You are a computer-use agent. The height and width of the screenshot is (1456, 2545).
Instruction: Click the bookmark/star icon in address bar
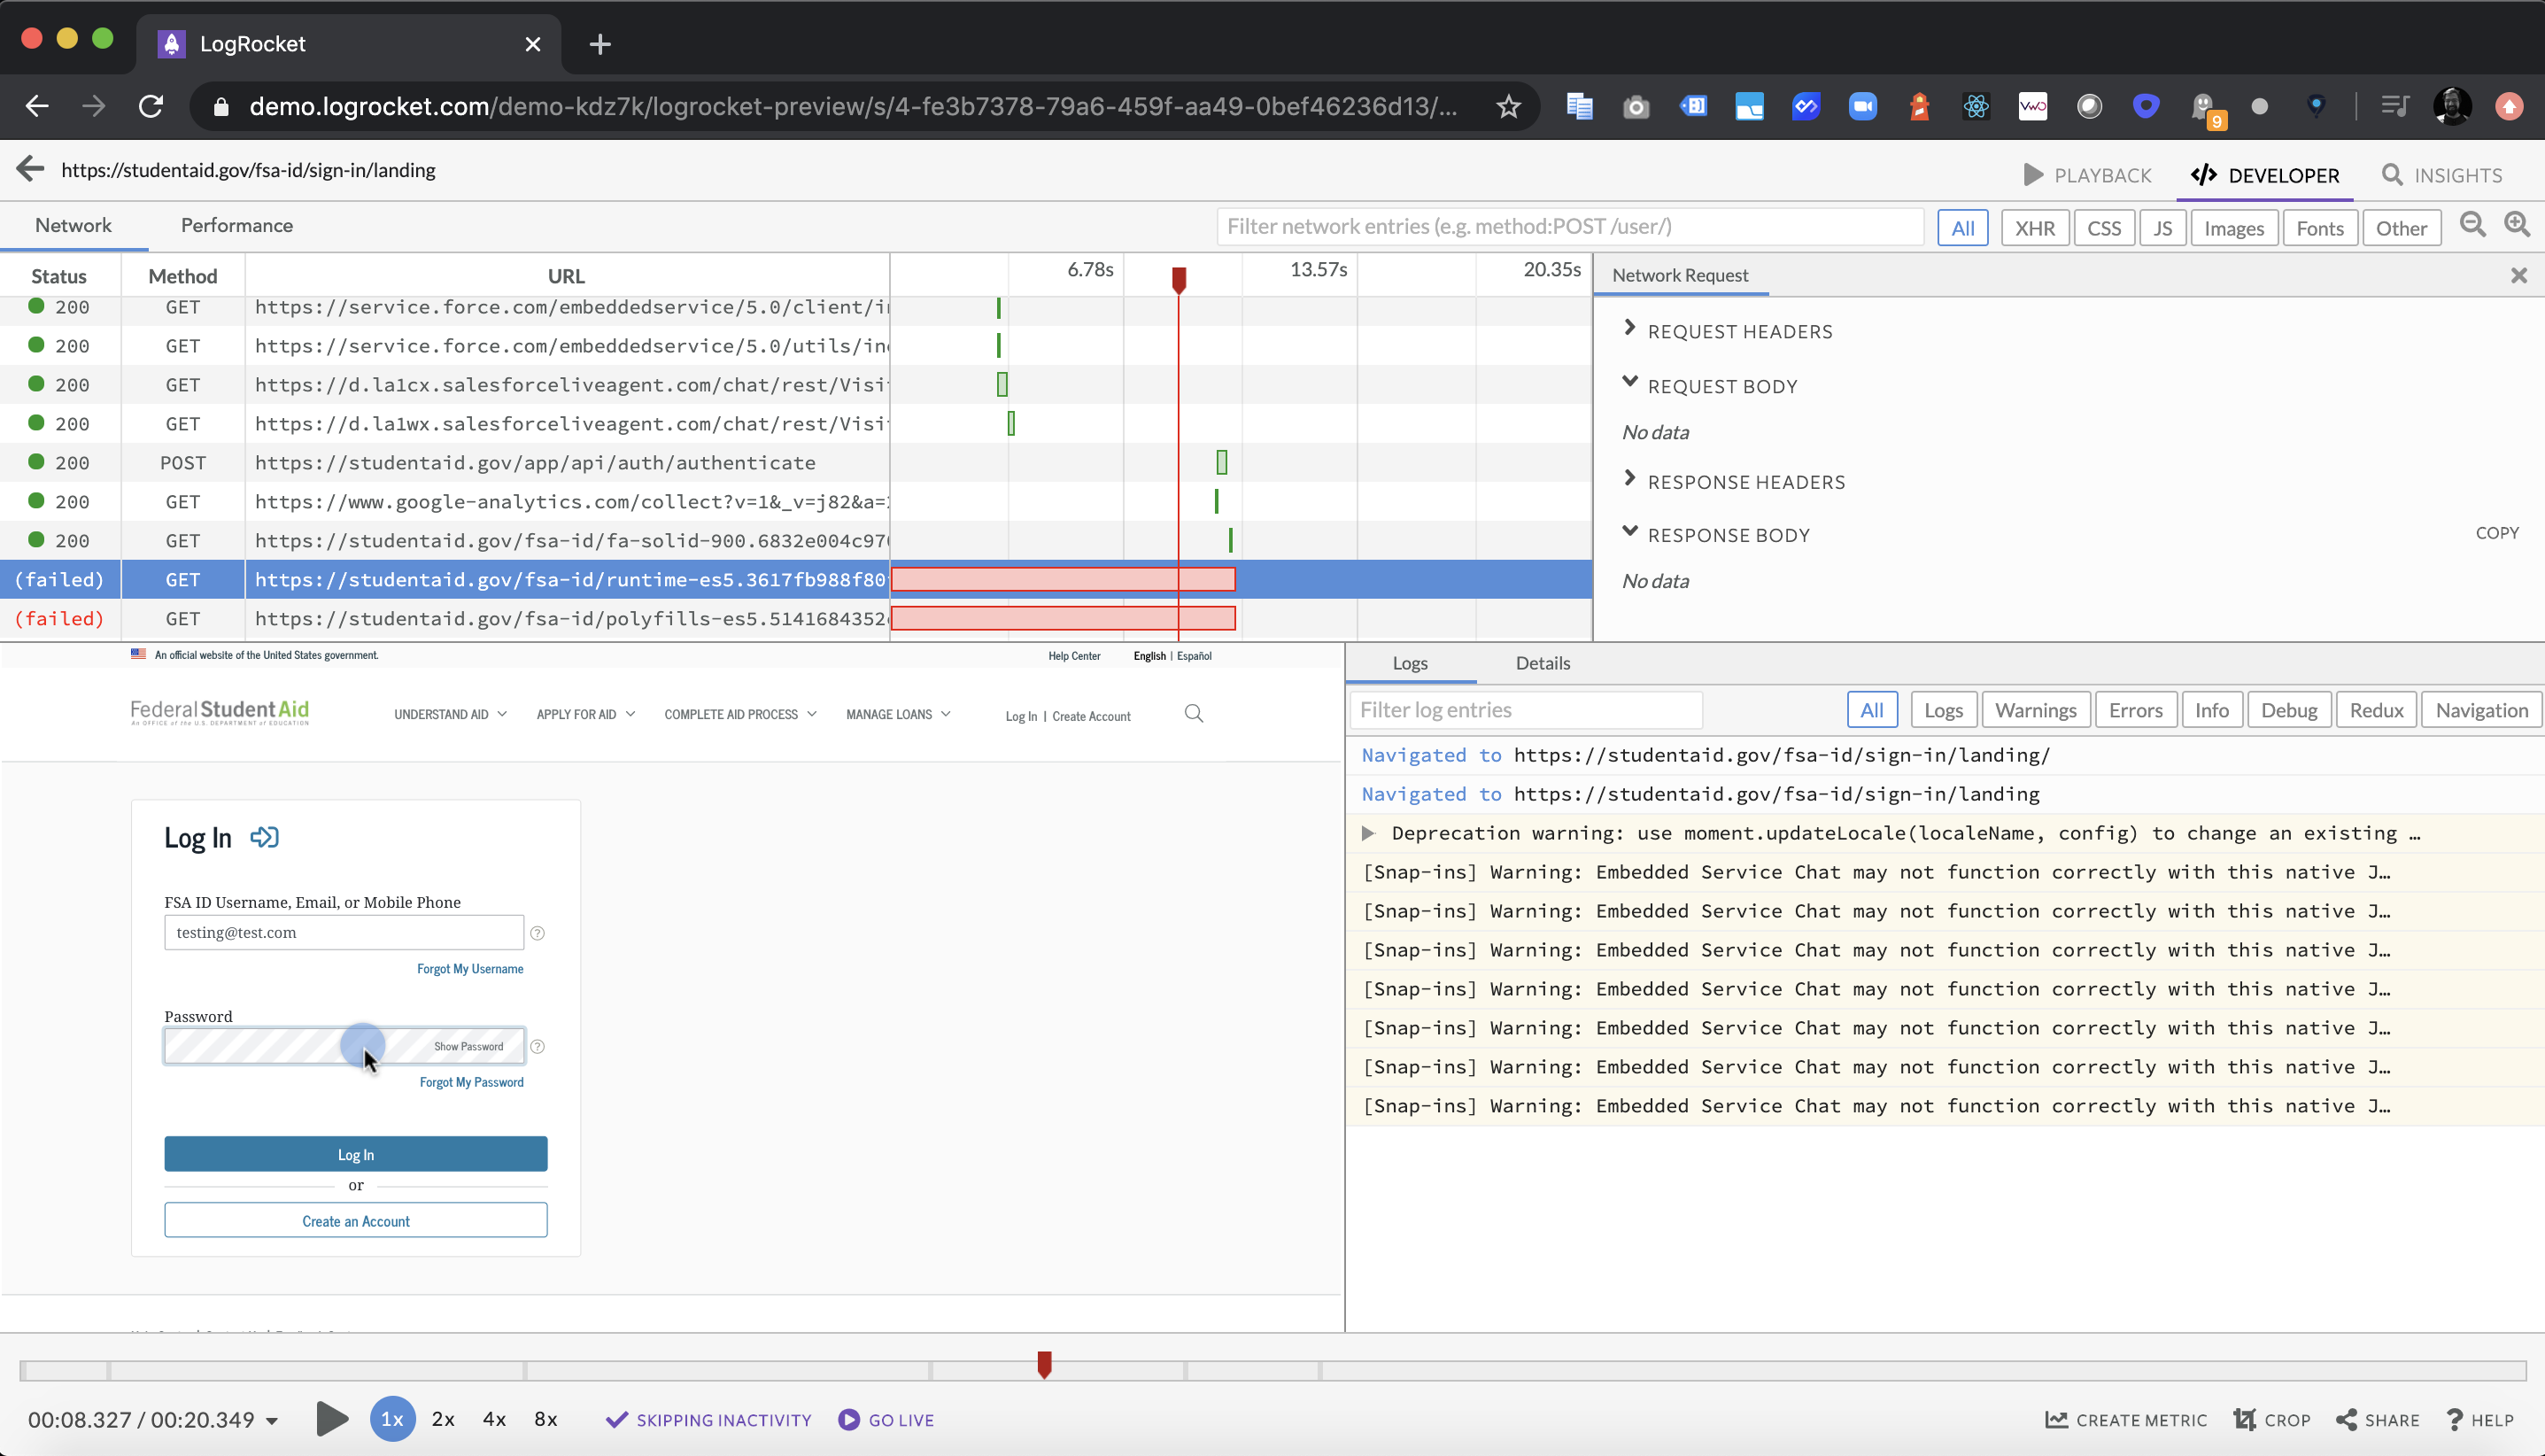click(x=1508, y=106)
